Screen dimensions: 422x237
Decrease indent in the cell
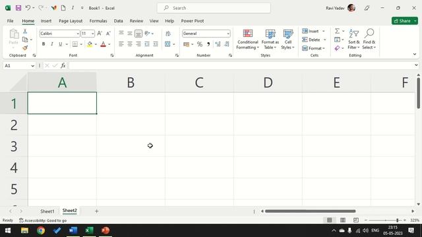pos(147,44)
